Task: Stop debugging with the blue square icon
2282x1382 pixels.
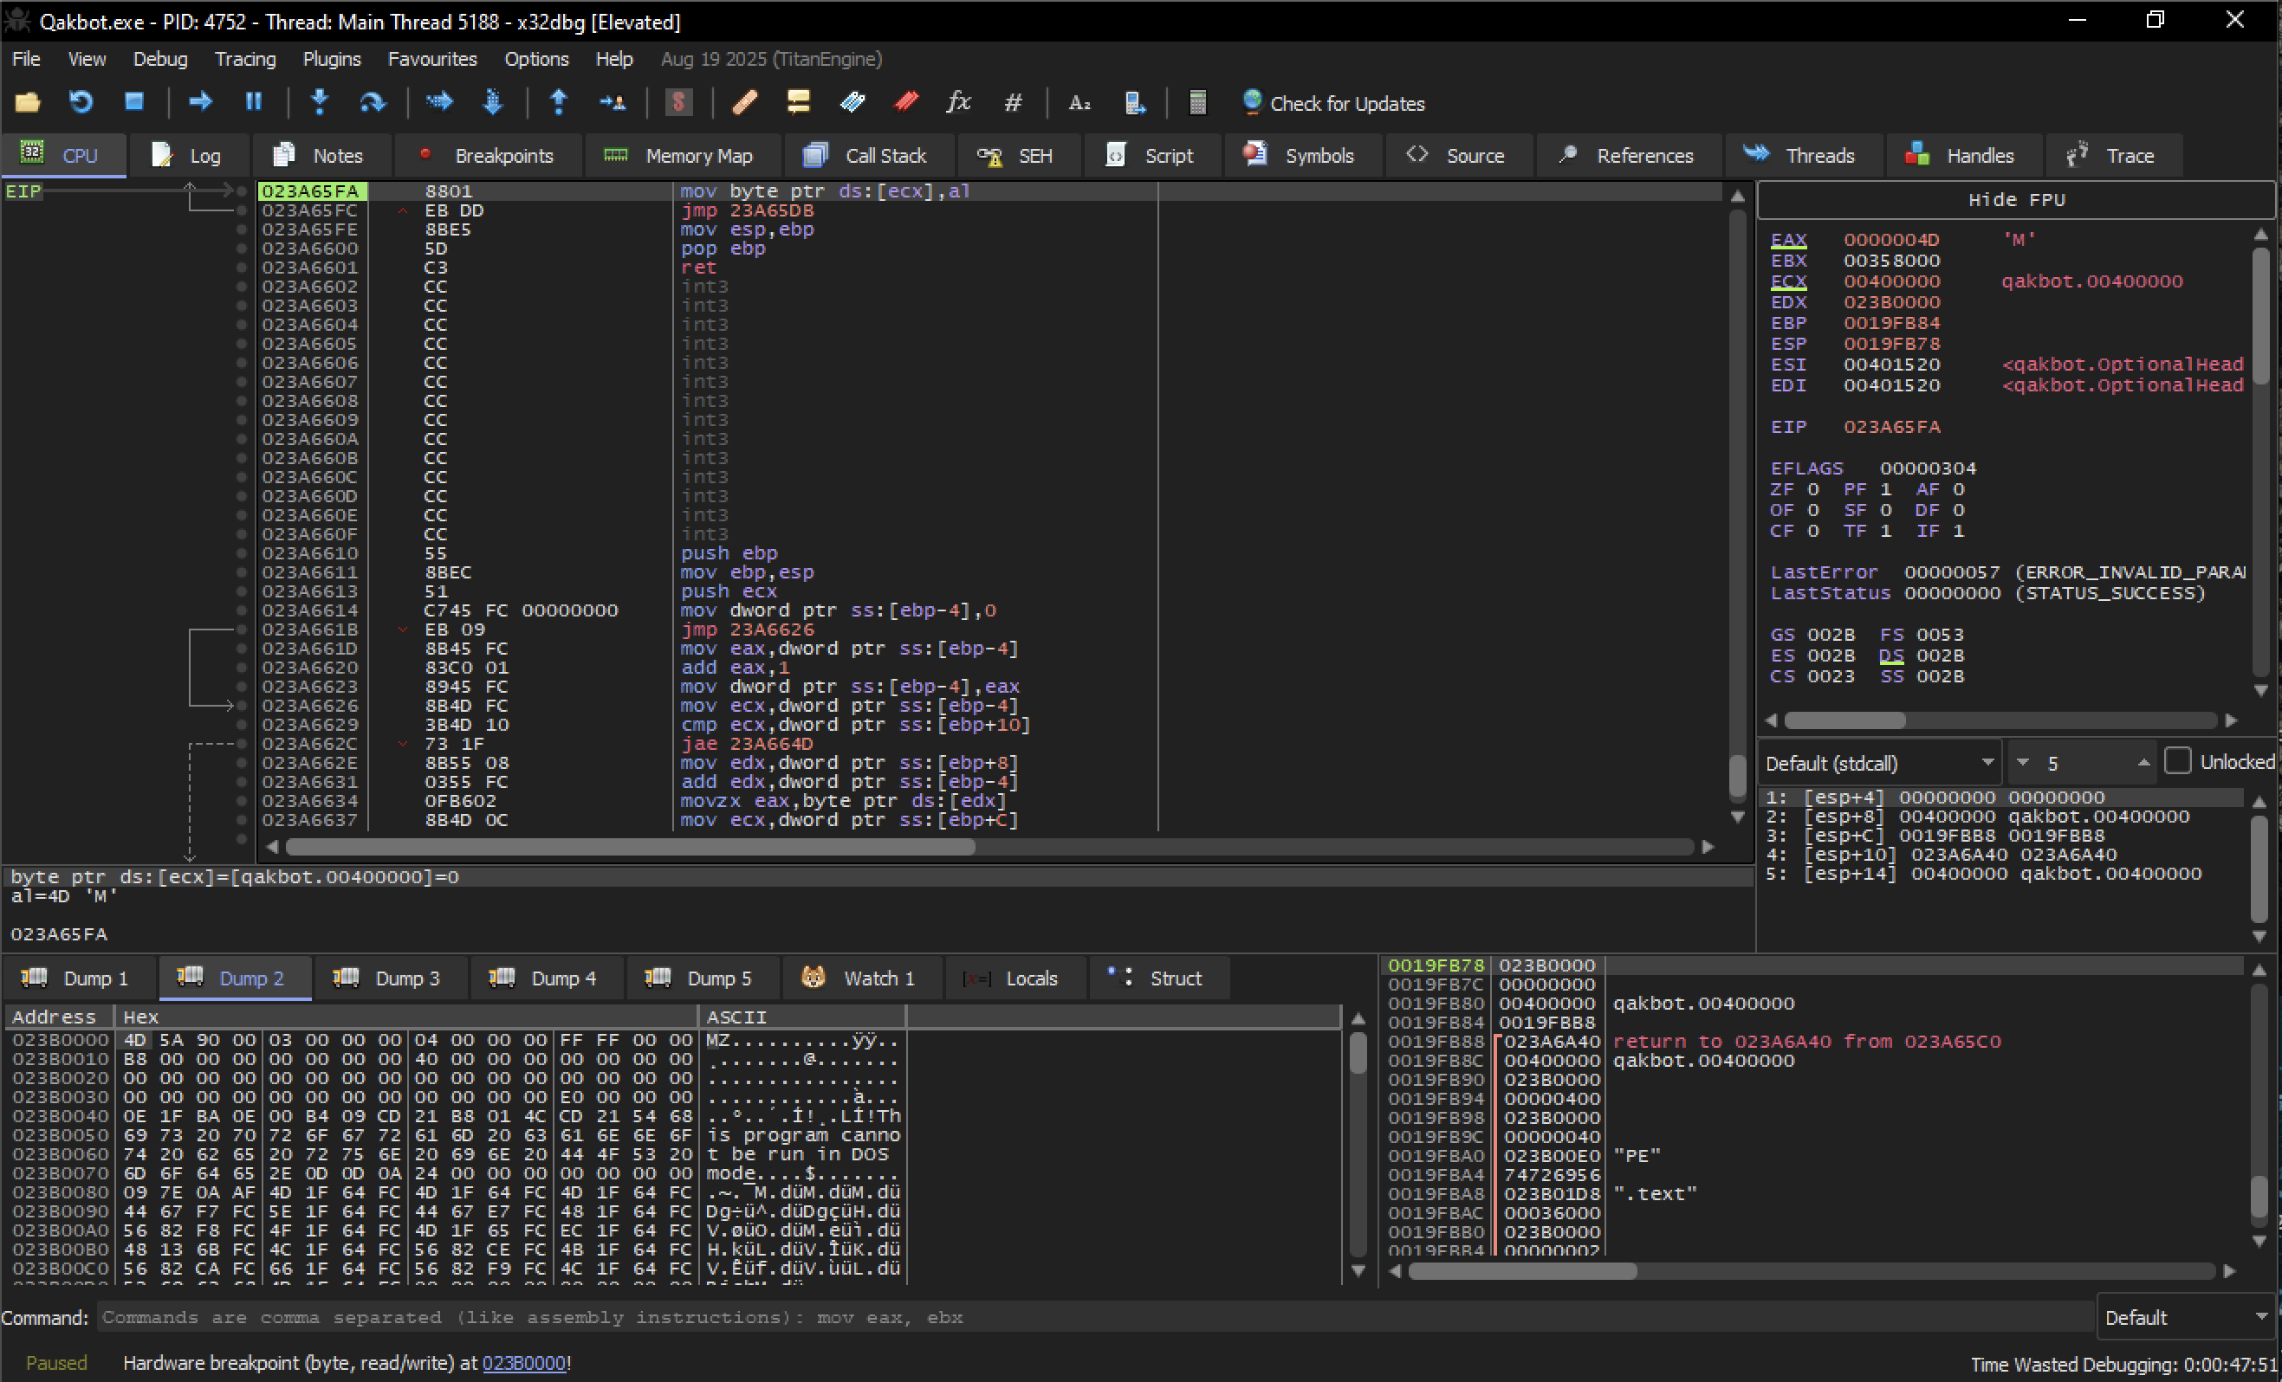Action: pos(134,102)
